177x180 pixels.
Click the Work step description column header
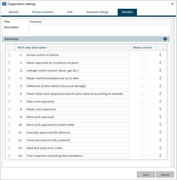pos(73,47)
